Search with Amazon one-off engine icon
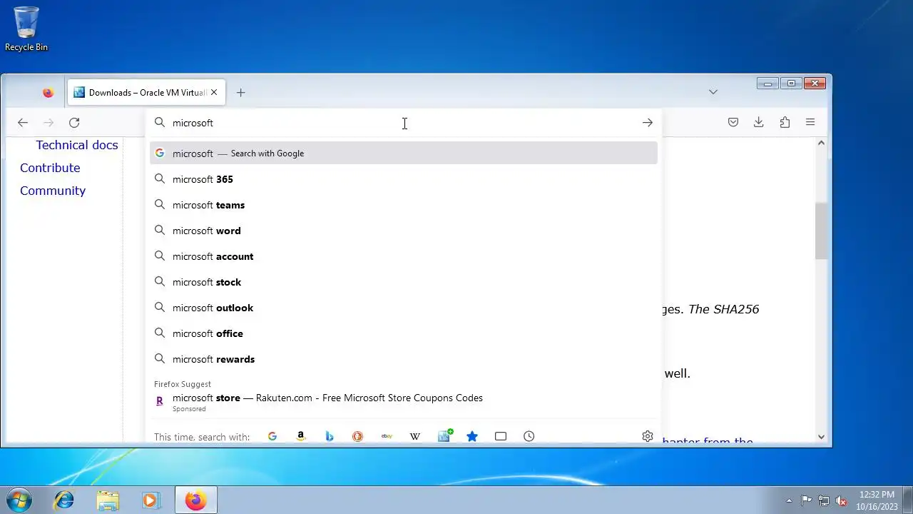This screenshot has height=514, width=913. 301,436
